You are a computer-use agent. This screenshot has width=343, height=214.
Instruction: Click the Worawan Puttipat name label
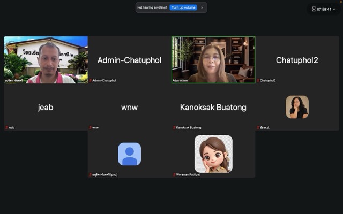click(188, 175)
